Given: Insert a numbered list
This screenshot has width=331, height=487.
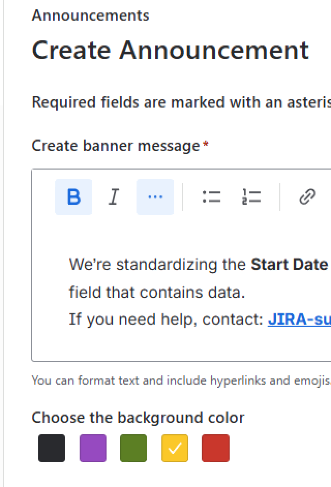Looking at the screenshot, I should pyautogui.click(x=251, y=197).
